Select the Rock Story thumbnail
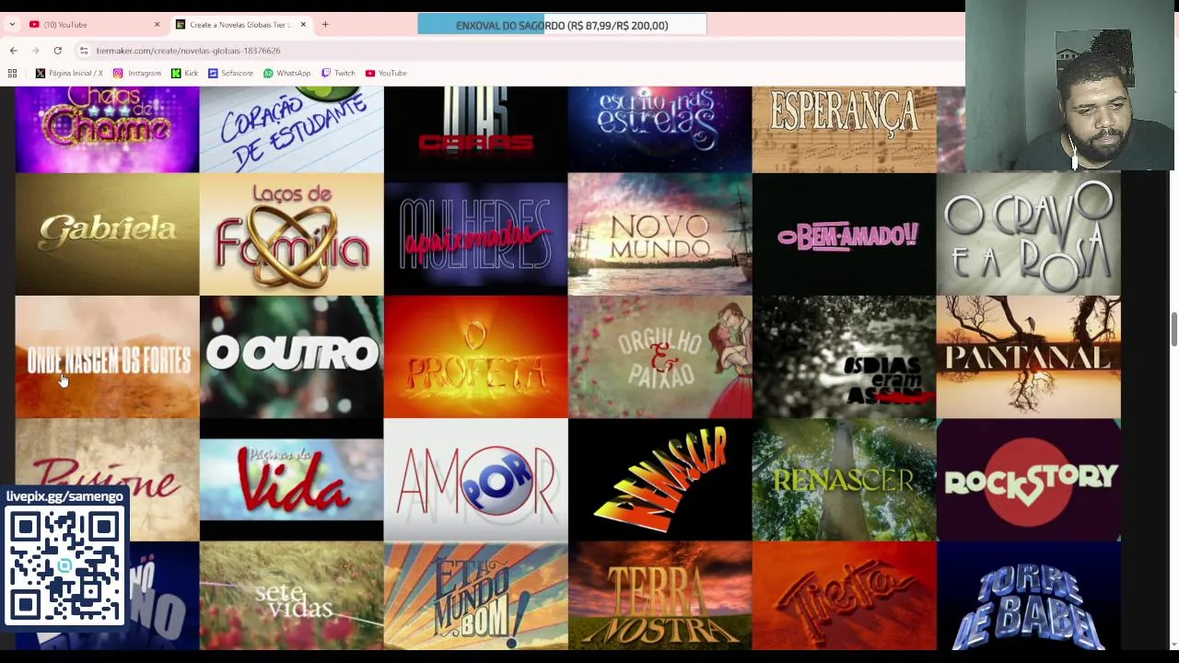This screenshot has height=663, width=1179. (x=1028, y=480)
